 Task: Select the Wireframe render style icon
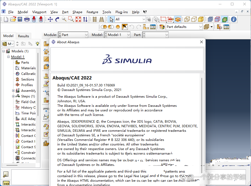click(187, 20)
